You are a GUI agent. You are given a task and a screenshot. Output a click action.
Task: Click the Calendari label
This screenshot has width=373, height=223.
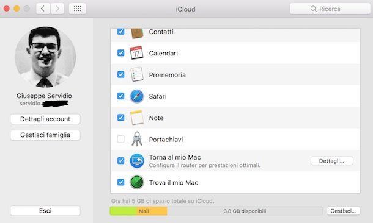point(163,53)
